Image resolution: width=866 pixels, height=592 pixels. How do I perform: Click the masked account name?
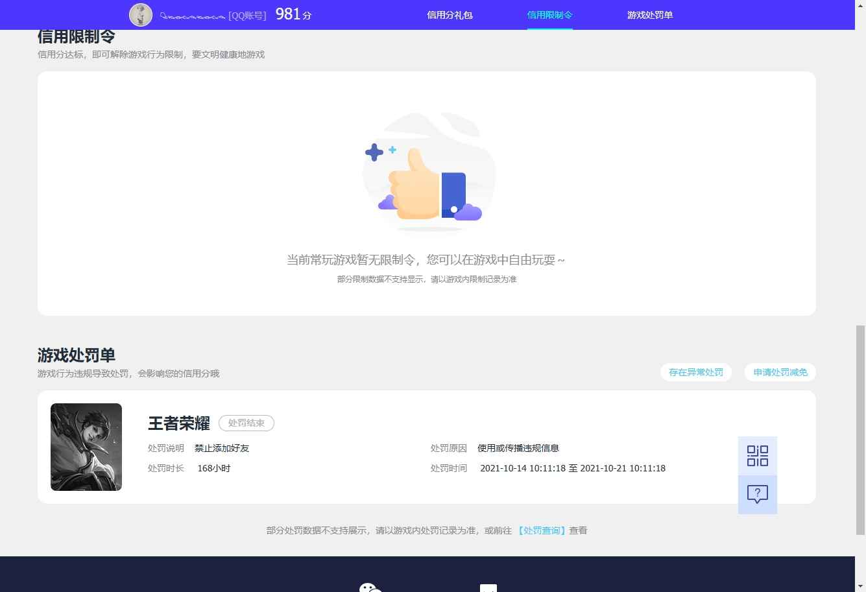click(x=193, y=16)
